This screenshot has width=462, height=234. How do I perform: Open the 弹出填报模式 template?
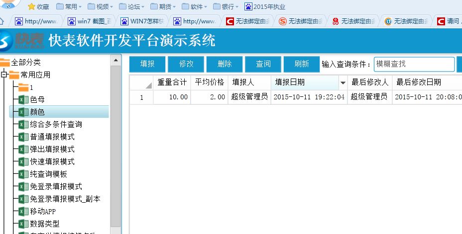[x=52, y=150]
